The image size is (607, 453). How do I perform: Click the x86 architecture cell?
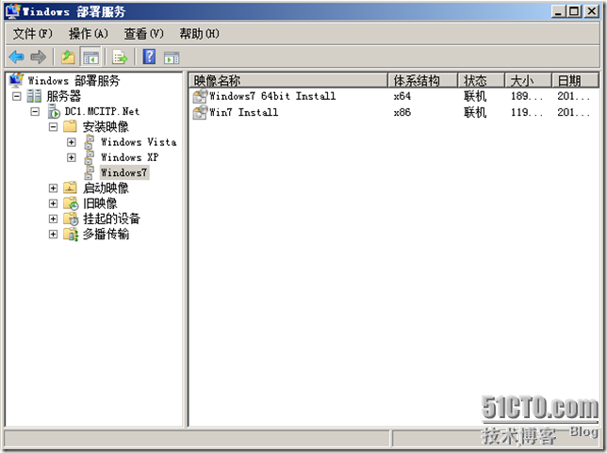(402, 112)
